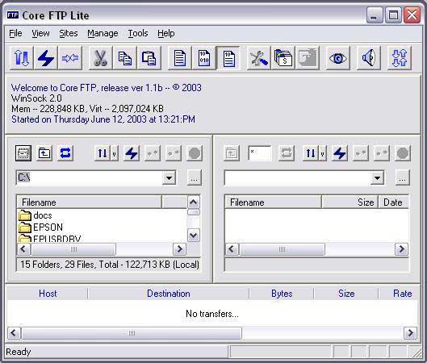Click the local path C:\ input field
This screenshot has height=363, width=427.
pyautogui.click(x=90, y=177)
